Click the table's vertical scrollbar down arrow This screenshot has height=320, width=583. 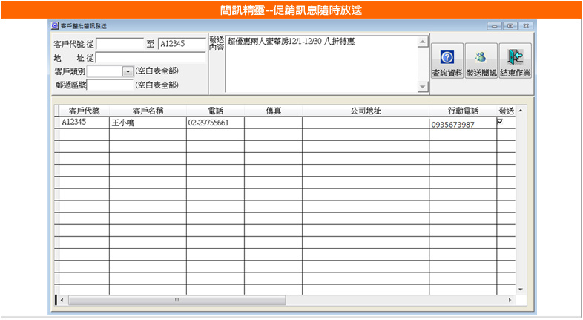pos(520,289)
